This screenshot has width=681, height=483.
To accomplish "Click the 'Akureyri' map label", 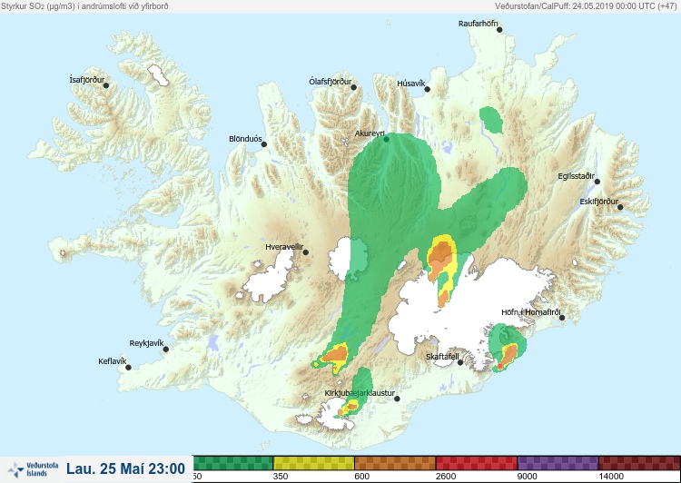I will coord(370,133).
